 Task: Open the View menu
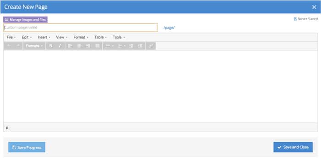62,37
